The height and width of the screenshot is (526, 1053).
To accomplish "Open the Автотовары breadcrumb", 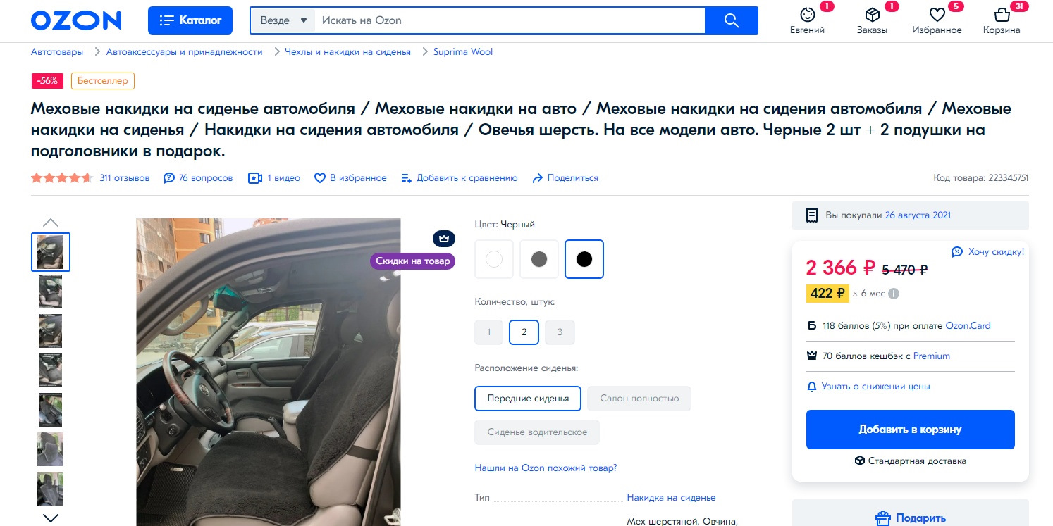I will click(56, 51).
